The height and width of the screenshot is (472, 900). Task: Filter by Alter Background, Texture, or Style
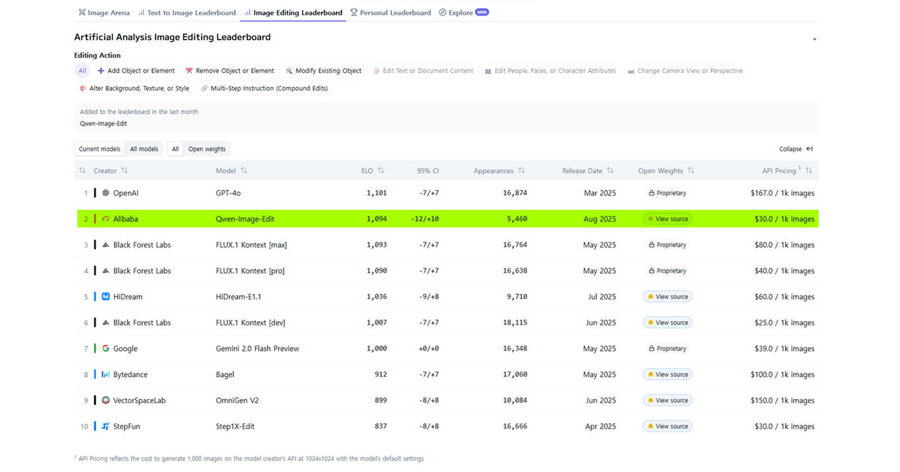point(134,89)
